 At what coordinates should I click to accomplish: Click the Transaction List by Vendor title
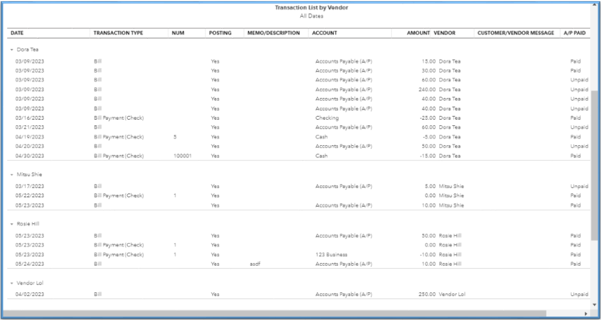click(311, 8)
